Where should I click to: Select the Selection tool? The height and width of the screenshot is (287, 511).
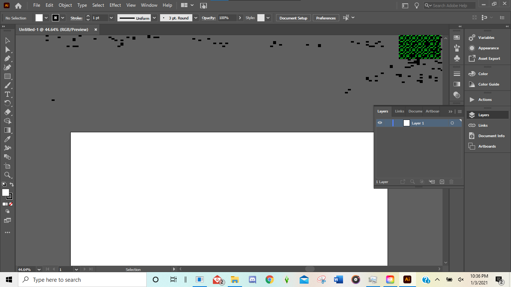point(7,40)
